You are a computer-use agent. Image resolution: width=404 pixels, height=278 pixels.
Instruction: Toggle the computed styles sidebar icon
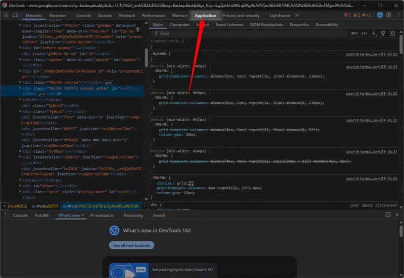[x=392, y=34]
